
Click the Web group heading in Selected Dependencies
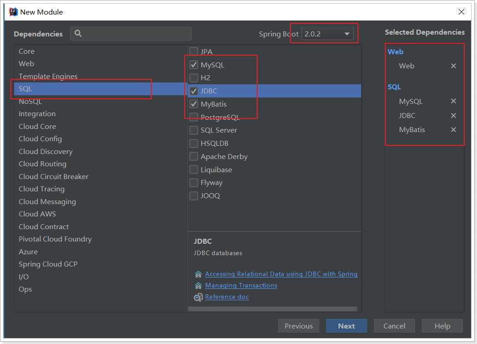coord(395,51)
